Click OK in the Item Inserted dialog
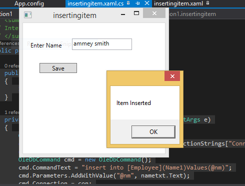 pyautogui.click(x=153, y=132)
